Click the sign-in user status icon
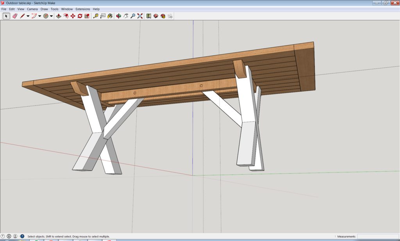 coord(15,236)
